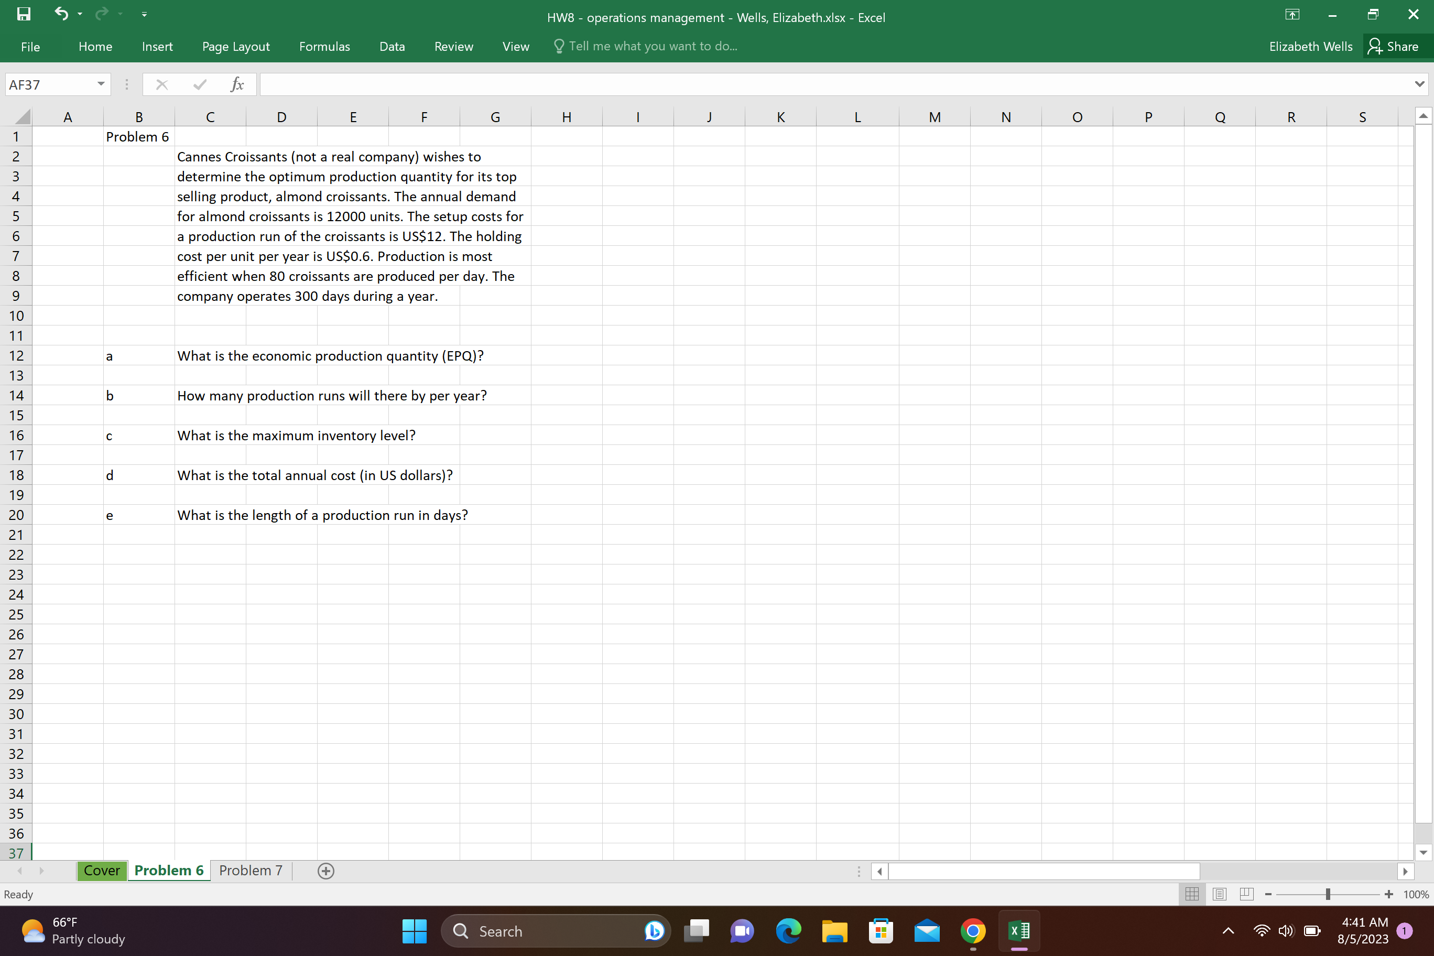This screenshot has height=956, width=1434.
Task: Open the Name Box dropdown arrow
Action: tap(101, 84)
